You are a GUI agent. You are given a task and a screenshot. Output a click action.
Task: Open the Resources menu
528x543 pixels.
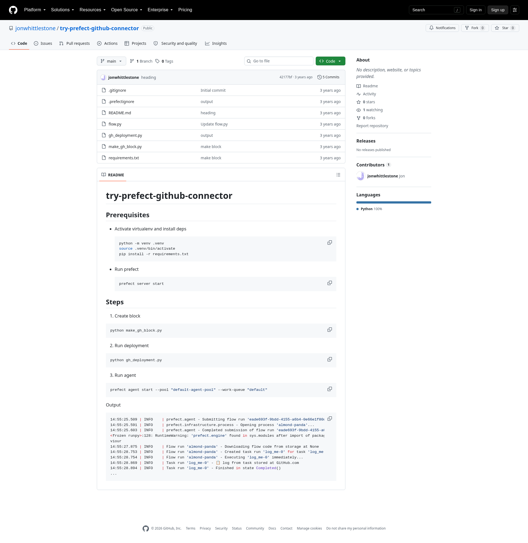(x=92, y=10)
